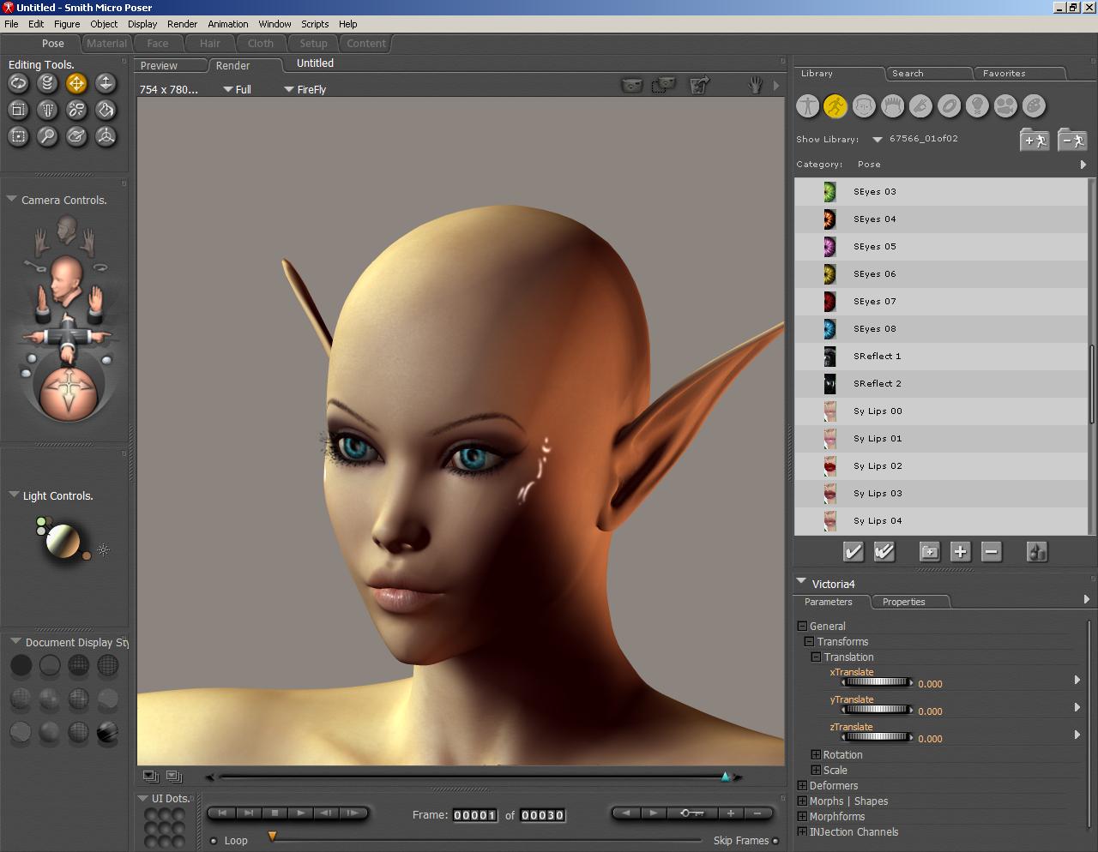Screen dimensions: 1098x852
Task: Open the Props library category icon
Action: pos(949,105)
